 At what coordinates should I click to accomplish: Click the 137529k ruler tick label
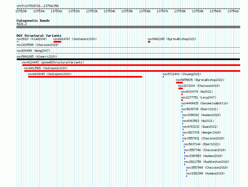21,11
